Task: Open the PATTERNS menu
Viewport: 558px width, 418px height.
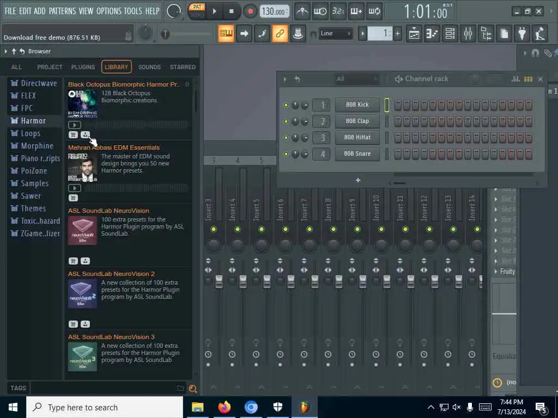Action: coord(62,11)
